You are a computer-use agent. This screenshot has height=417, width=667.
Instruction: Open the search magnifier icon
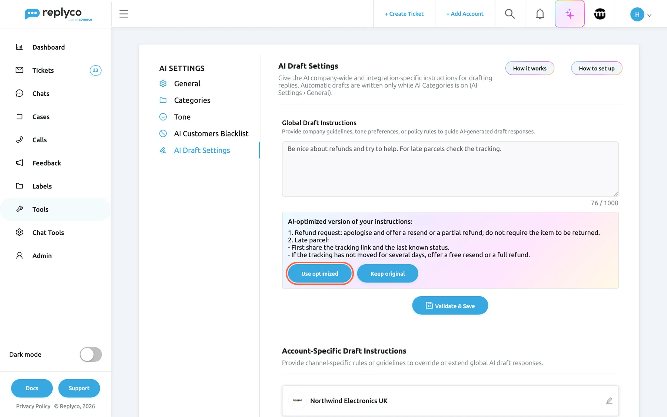point(510,14)
